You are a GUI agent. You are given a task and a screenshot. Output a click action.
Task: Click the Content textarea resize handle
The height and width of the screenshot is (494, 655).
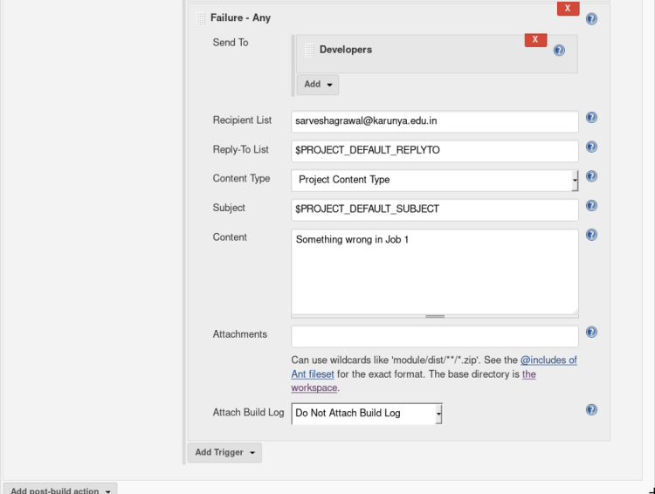click(x=434, y=316)
